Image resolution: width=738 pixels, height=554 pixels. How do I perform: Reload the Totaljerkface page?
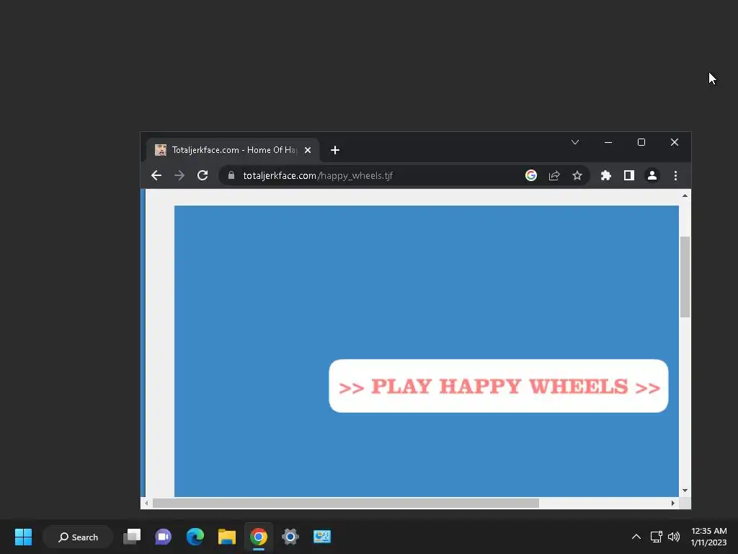click(x=203, y=176)
